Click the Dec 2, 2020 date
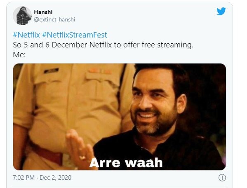 55,178
